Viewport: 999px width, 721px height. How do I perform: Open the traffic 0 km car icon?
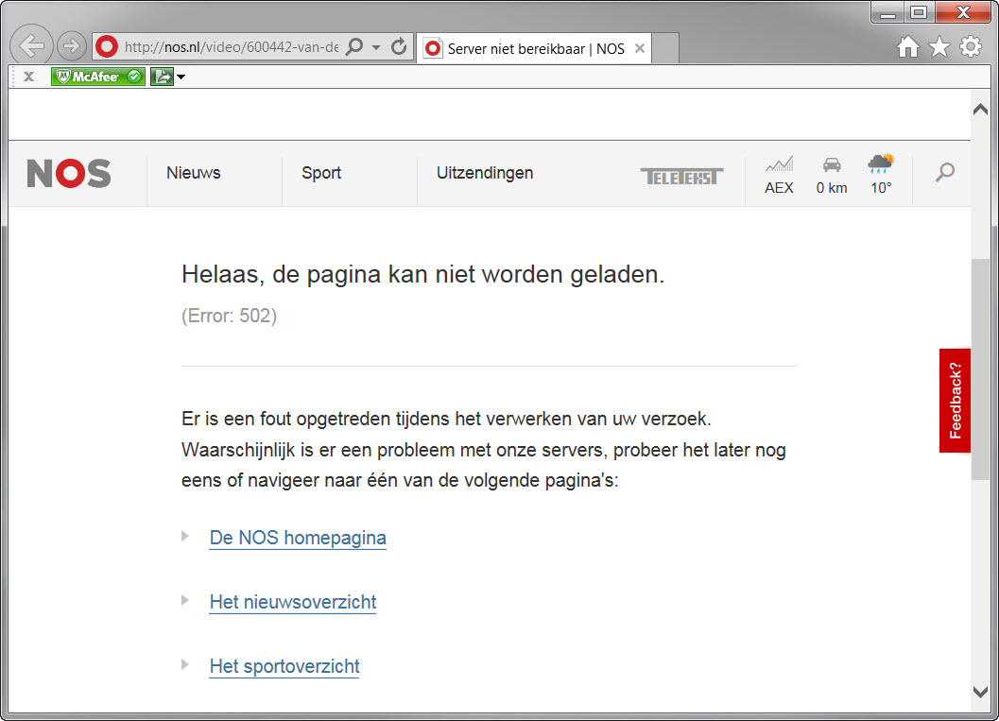tap(832, 164)
